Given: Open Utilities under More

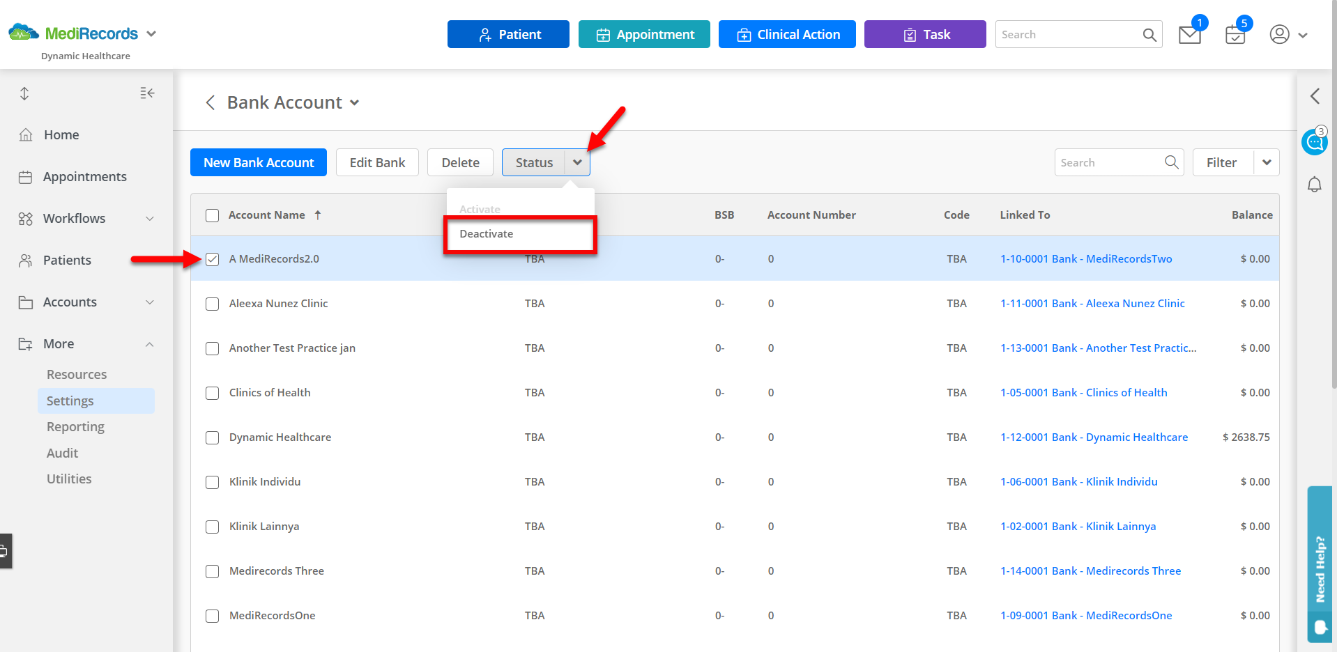Looking at the screenshot, I should pos(69,479).
